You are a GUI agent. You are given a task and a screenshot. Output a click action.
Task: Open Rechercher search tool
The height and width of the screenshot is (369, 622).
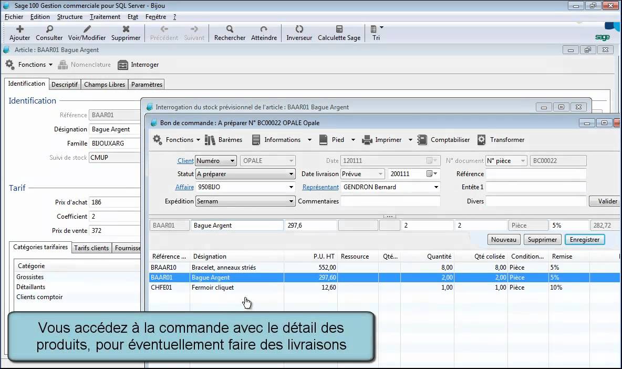(x=230, y=29)
